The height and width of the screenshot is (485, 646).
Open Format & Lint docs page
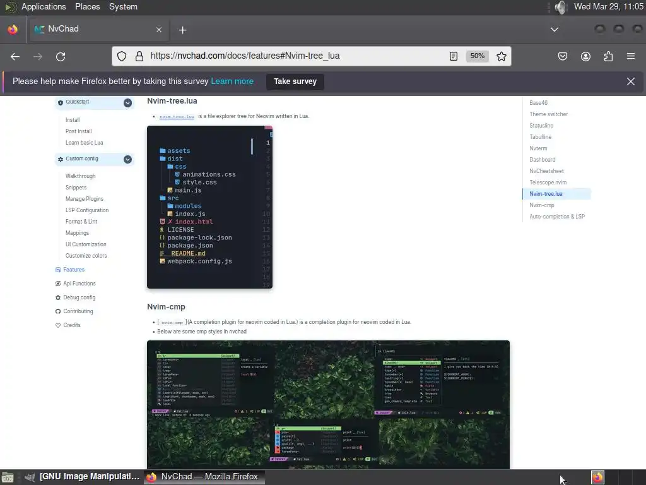[x=81, y=222]
